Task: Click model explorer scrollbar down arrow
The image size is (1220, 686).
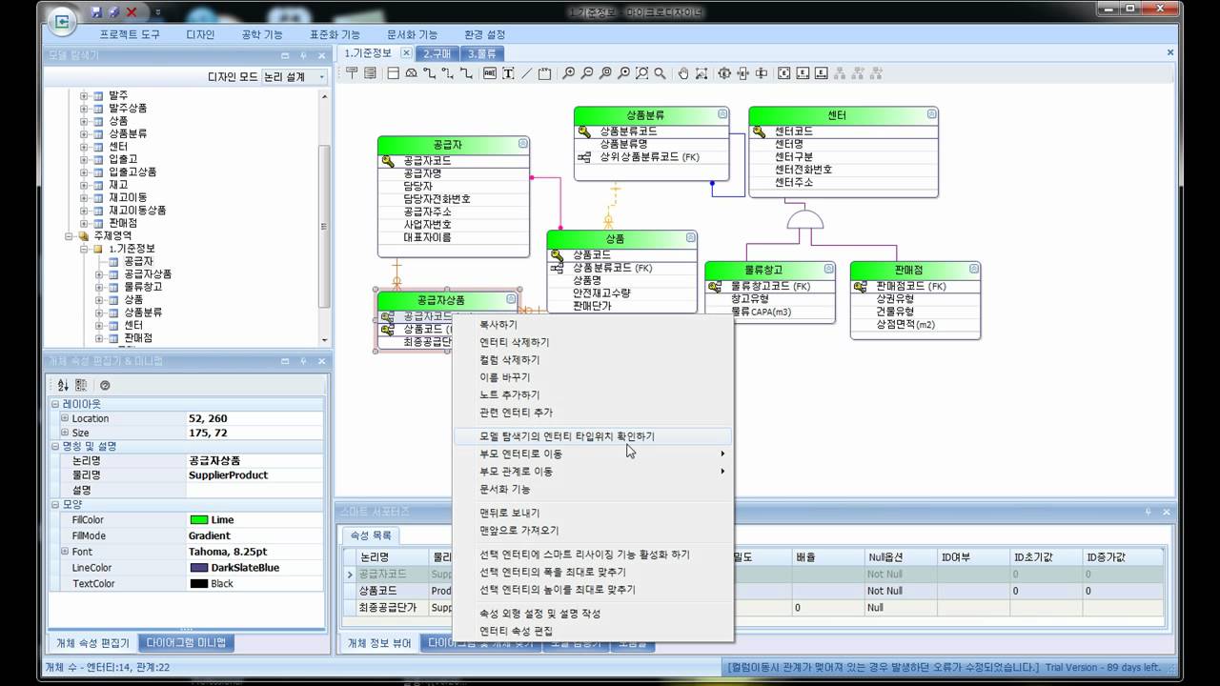Action: click(x=324, y=340)
